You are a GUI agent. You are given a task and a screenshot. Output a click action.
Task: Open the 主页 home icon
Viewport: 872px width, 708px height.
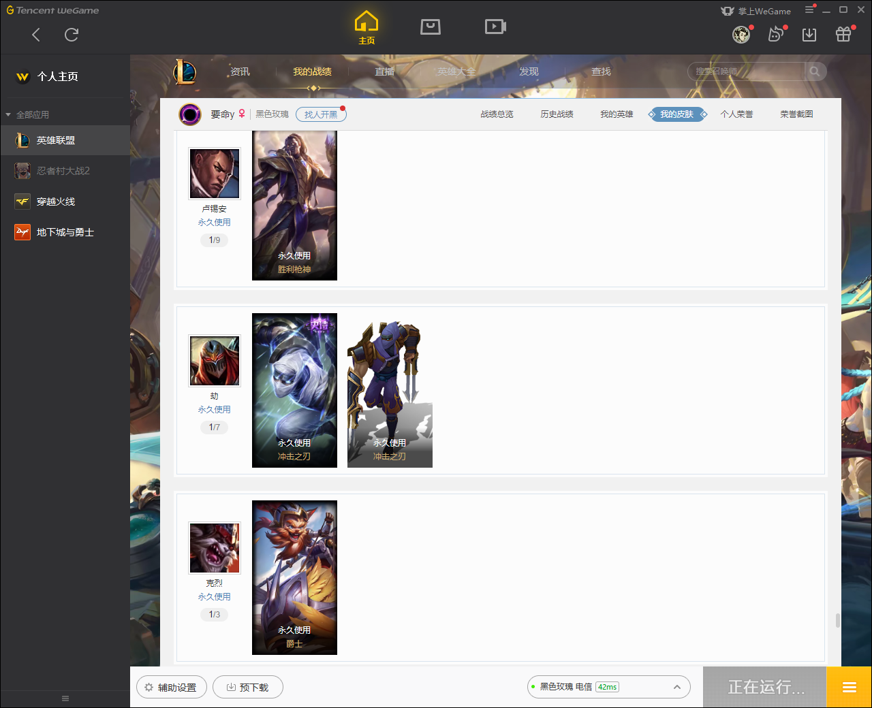pyautogui.click(x=367, y=28)
